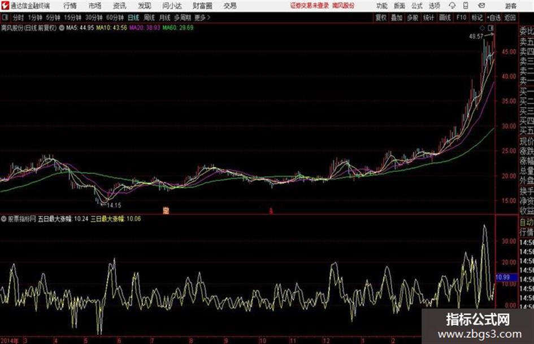Open the 行情 menu
Viewport: 534px width, 344px height.
(x=70, y=6)
